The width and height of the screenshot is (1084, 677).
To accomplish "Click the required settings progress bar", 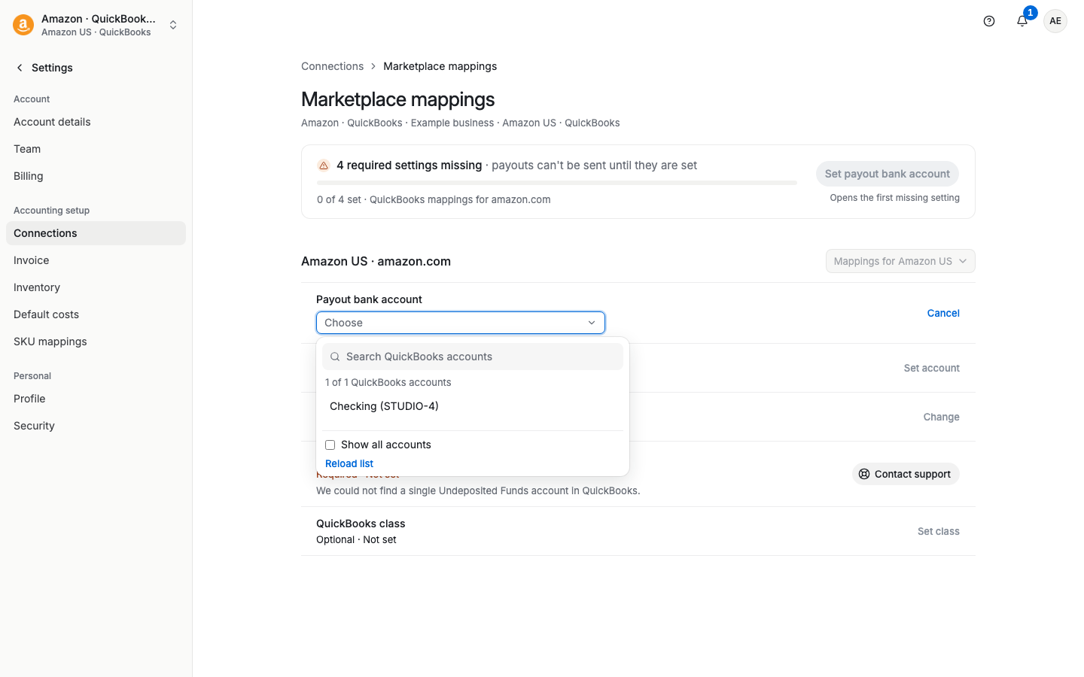I will point(557,183).
